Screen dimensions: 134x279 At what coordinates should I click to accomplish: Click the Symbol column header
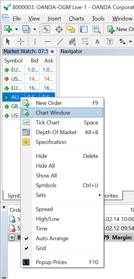13,61
